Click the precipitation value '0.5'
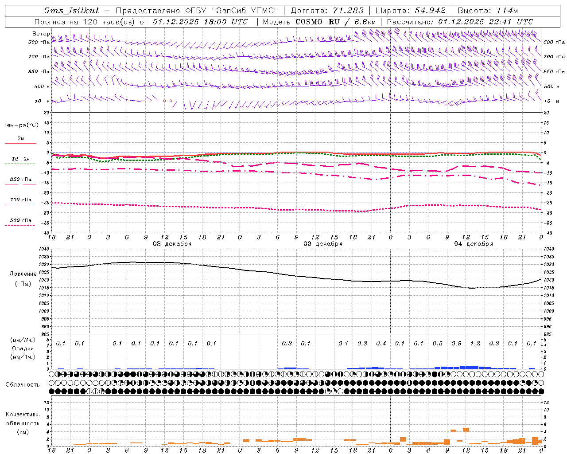 [x=438, y=343]
